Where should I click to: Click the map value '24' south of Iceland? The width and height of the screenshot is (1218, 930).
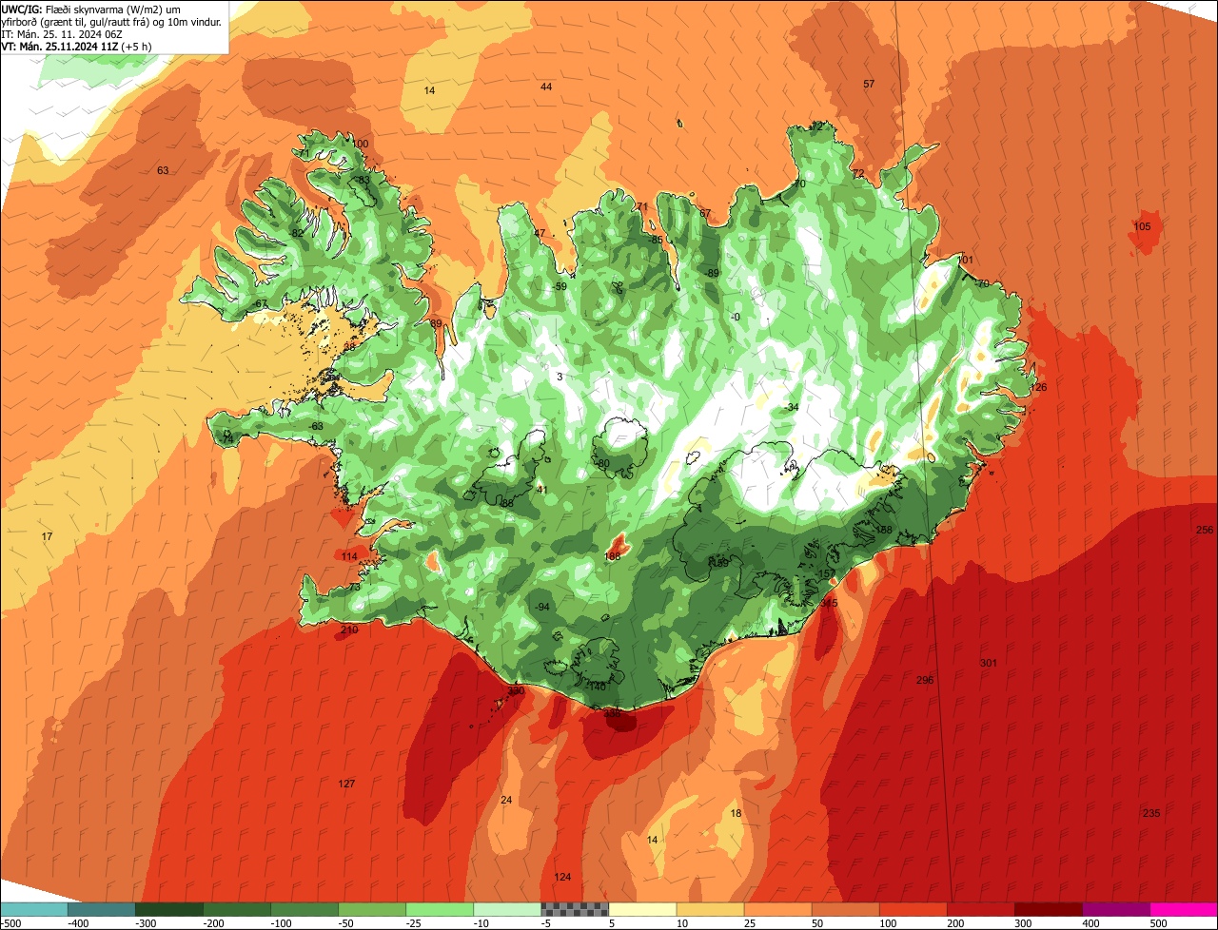click(x=506, y=800)
